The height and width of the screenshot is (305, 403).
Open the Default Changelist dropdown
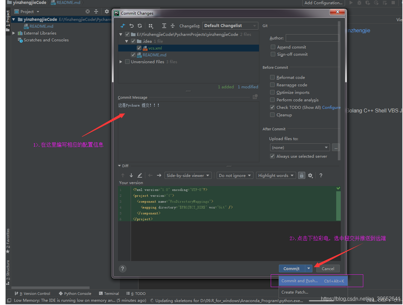(x=230, y=25)
